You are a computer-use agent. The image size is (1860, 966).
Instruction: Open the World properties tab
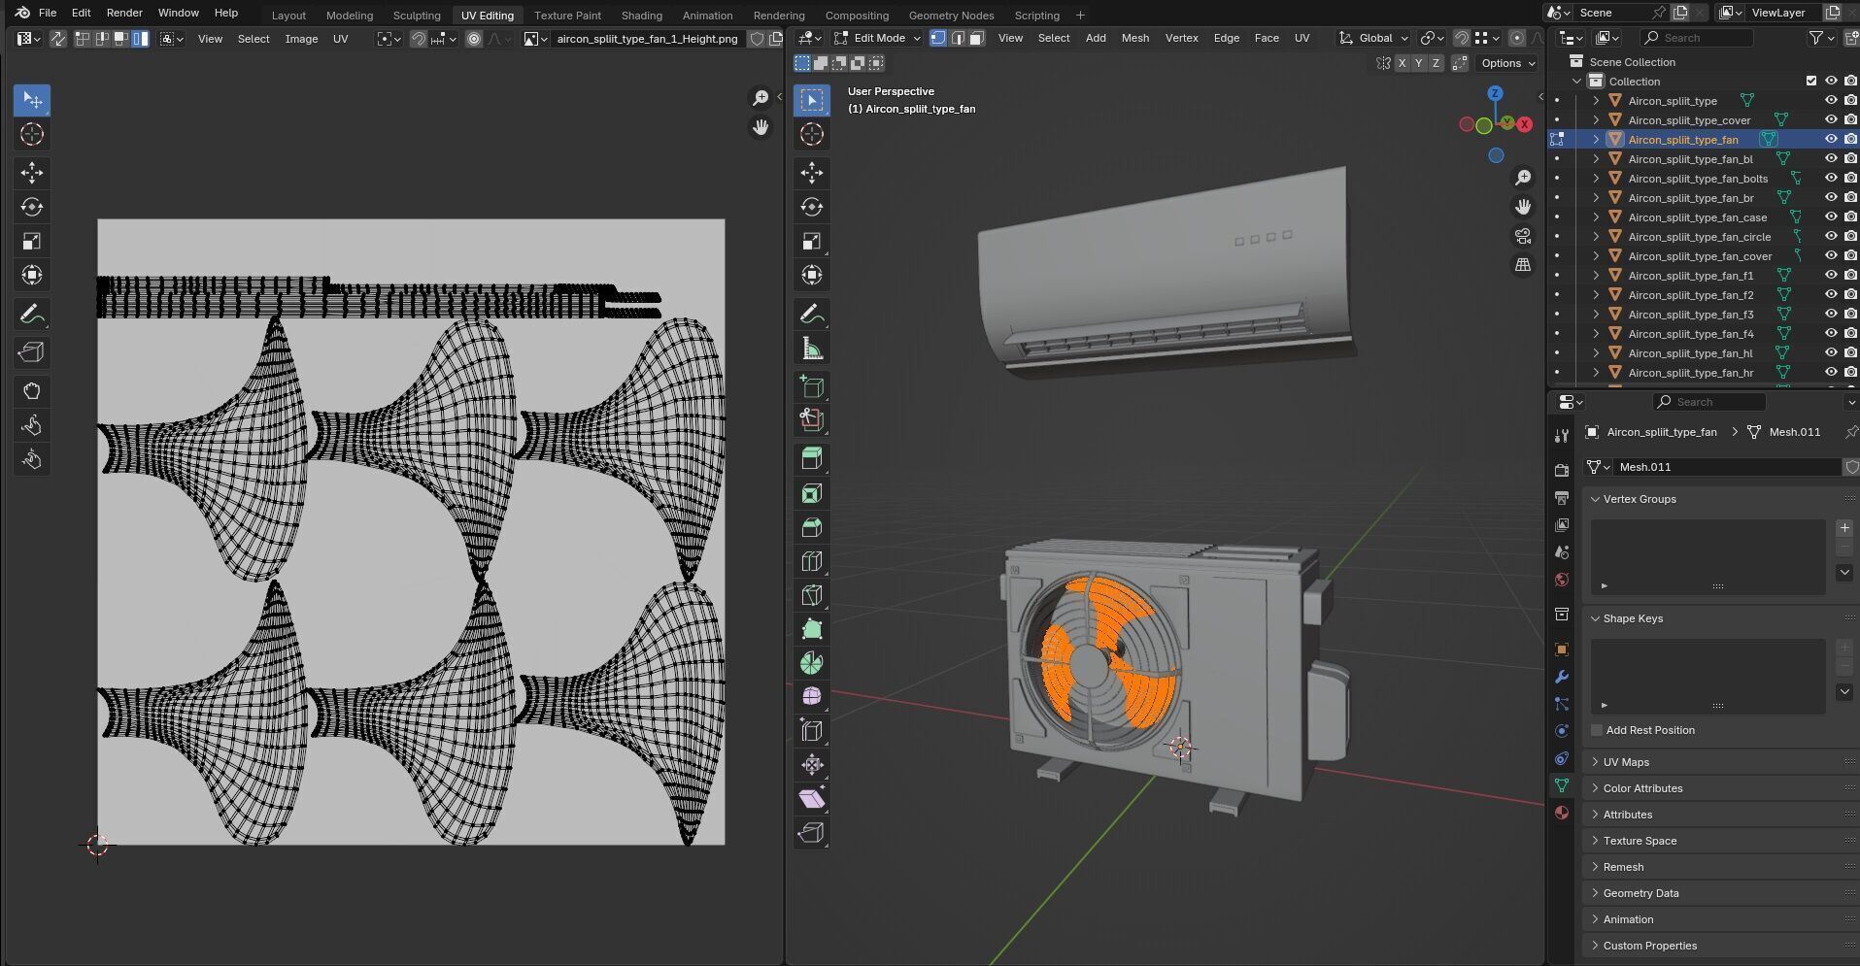point(1562,580)
